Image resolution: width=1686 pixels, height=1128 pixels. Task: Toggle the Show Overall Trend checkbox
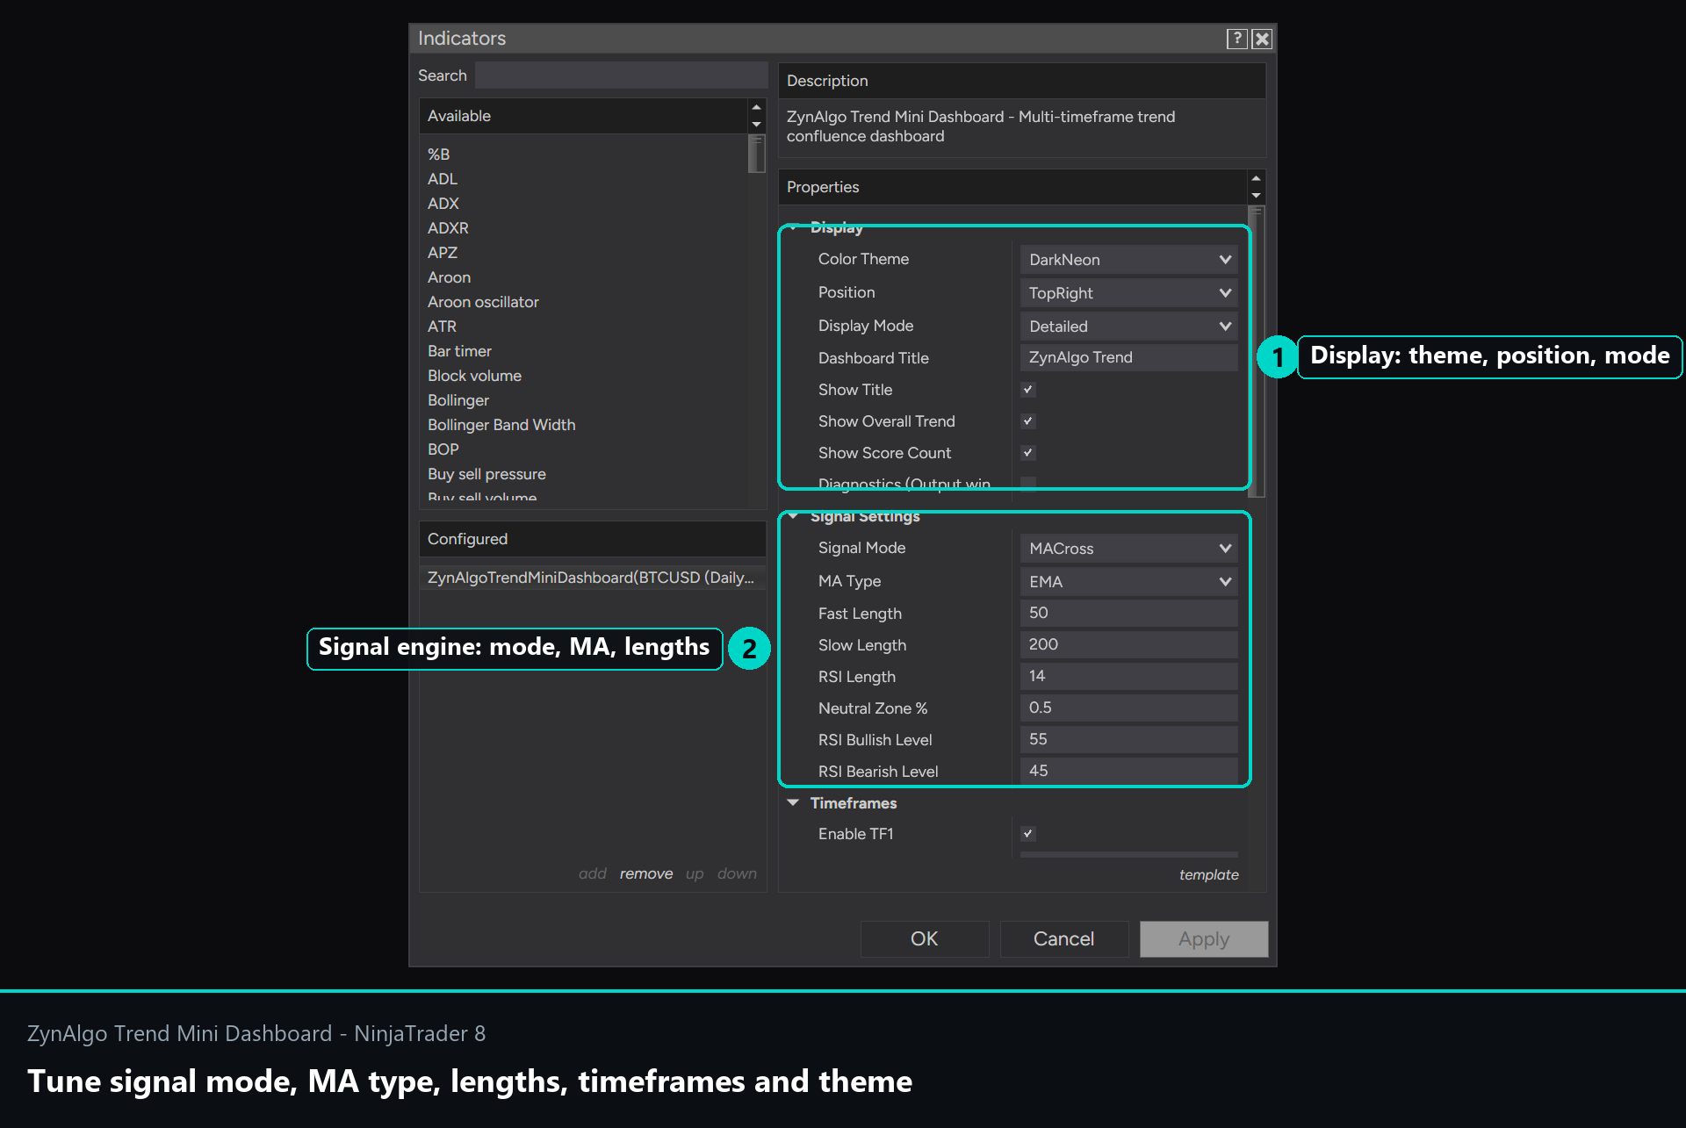pos(1028,421)
